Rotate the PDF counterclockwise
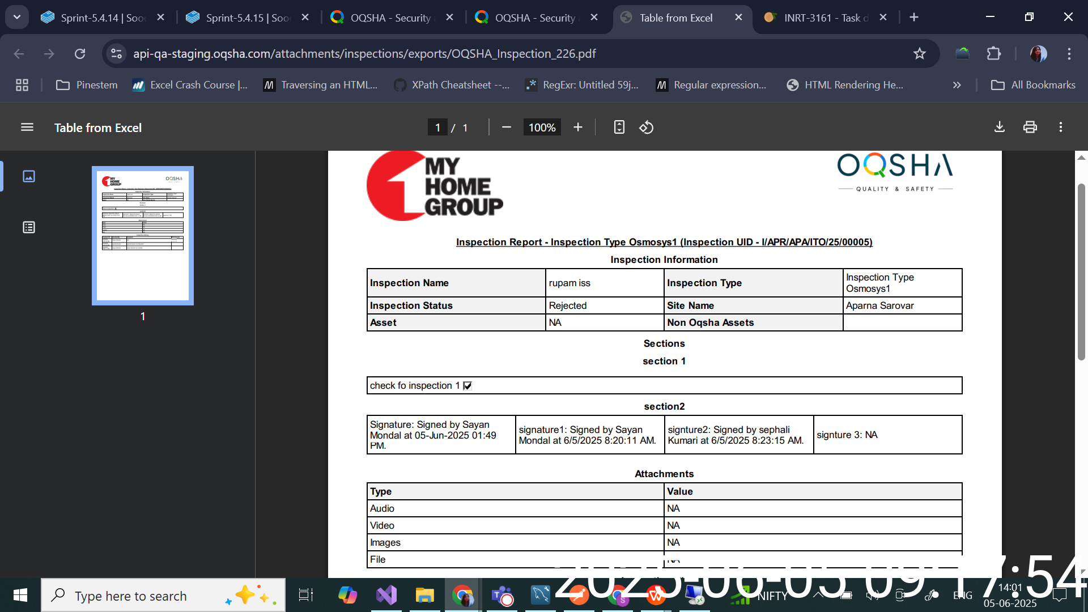1088x612 pixels. [x=647, y=127]
